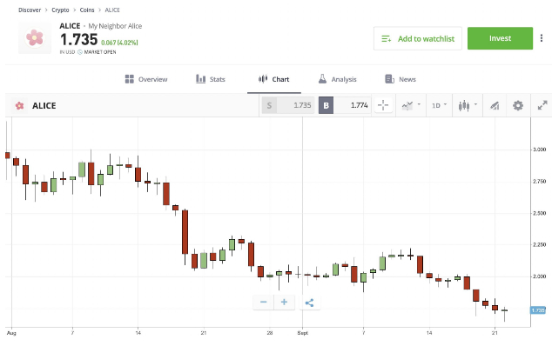Open the three-dot more options menu
This screenshot has height=346, width=552.
click(x=542, y=38)
